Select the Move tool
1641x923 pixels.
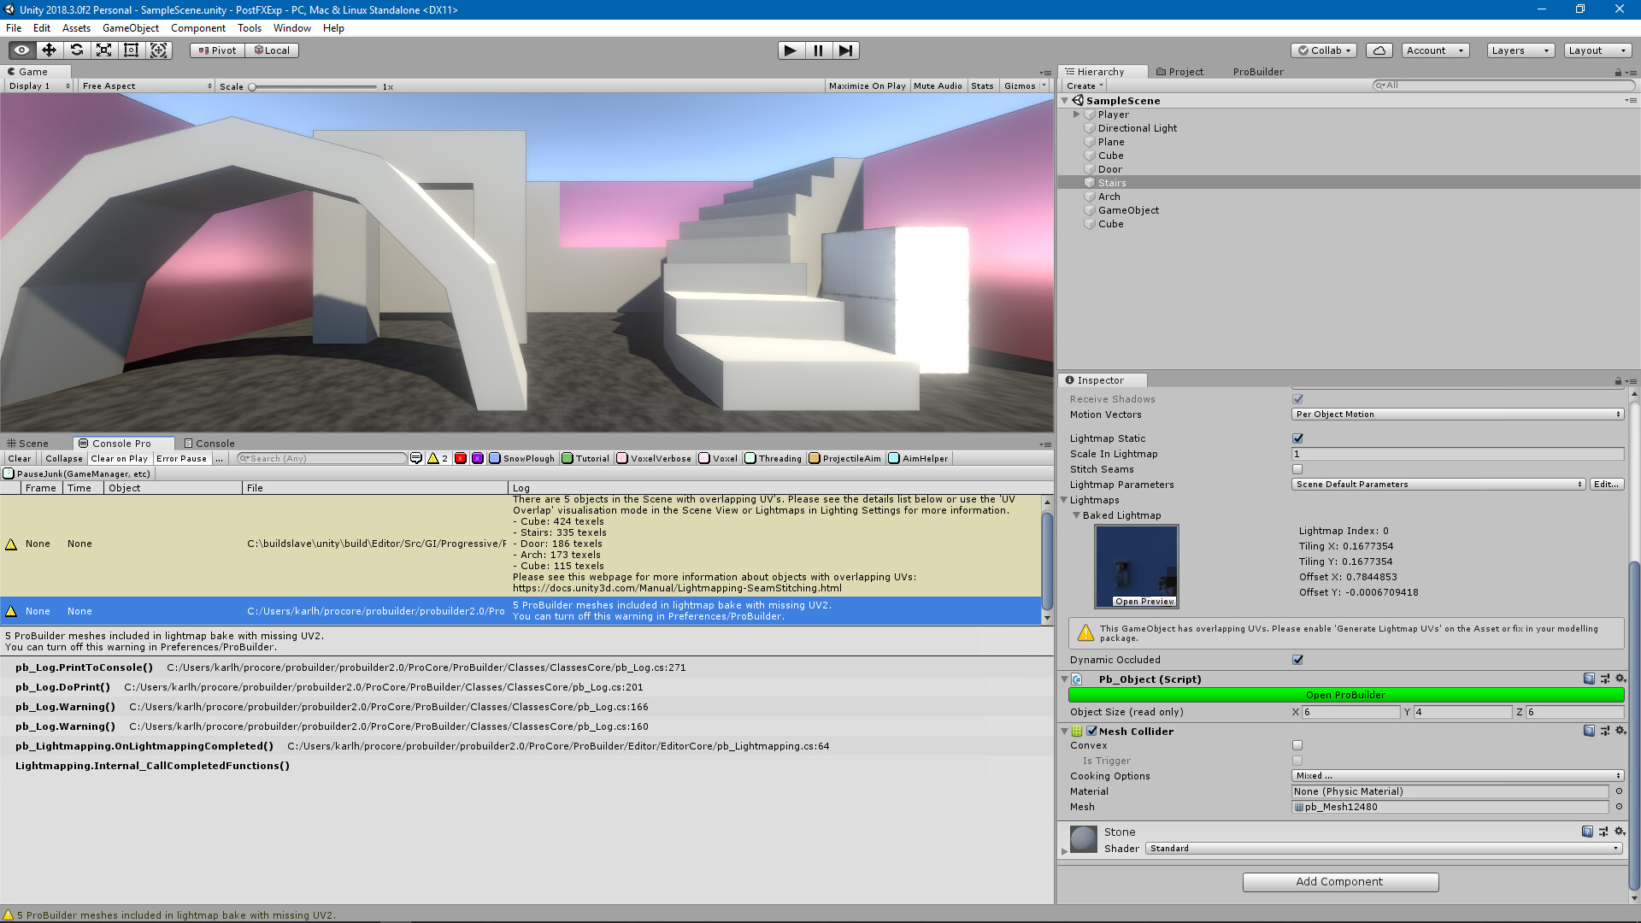[49, 50]
